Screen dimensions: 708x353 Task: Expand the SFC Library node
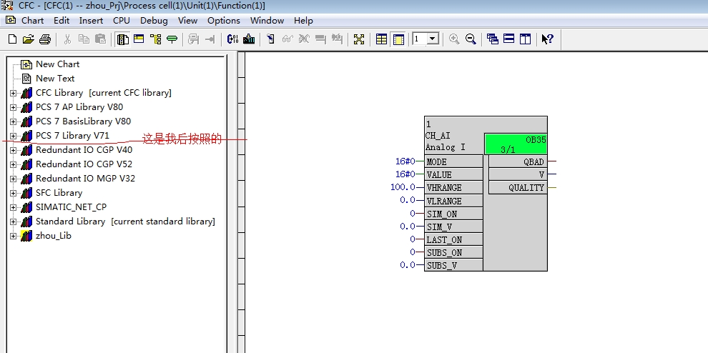click(x=13, y=194)
